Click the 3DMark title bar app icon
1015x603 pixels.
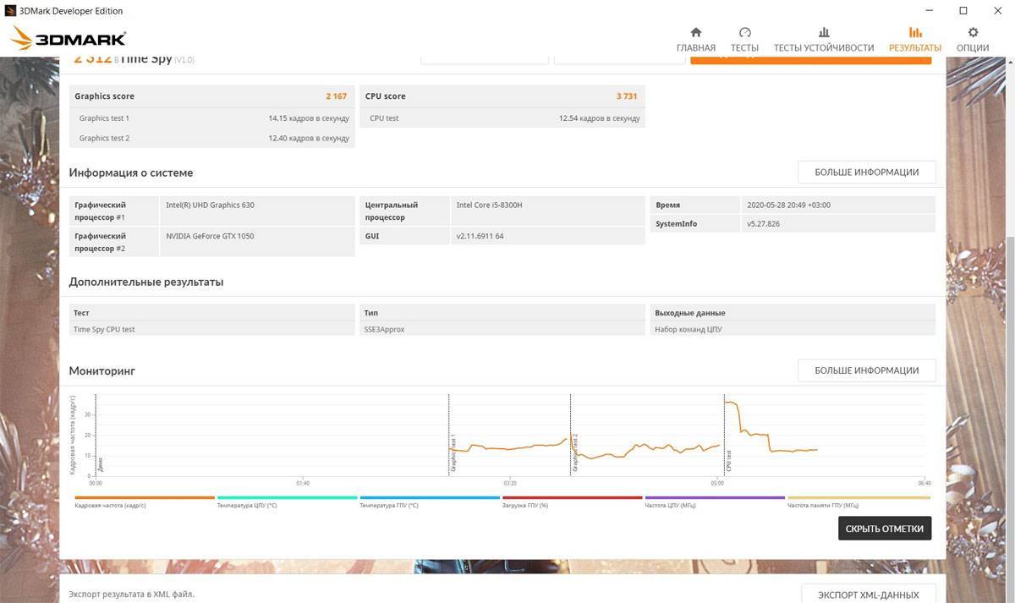tap(11, 11)
